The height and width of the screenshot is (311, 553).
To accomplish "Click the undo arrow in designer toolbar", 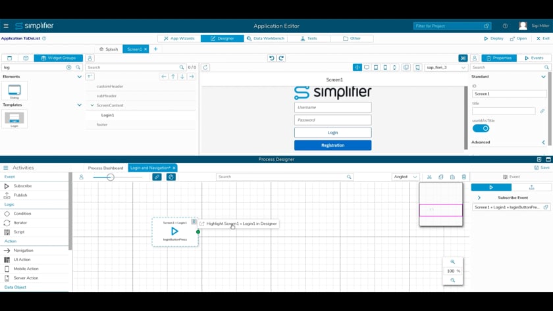I will [x=271, y=58].
